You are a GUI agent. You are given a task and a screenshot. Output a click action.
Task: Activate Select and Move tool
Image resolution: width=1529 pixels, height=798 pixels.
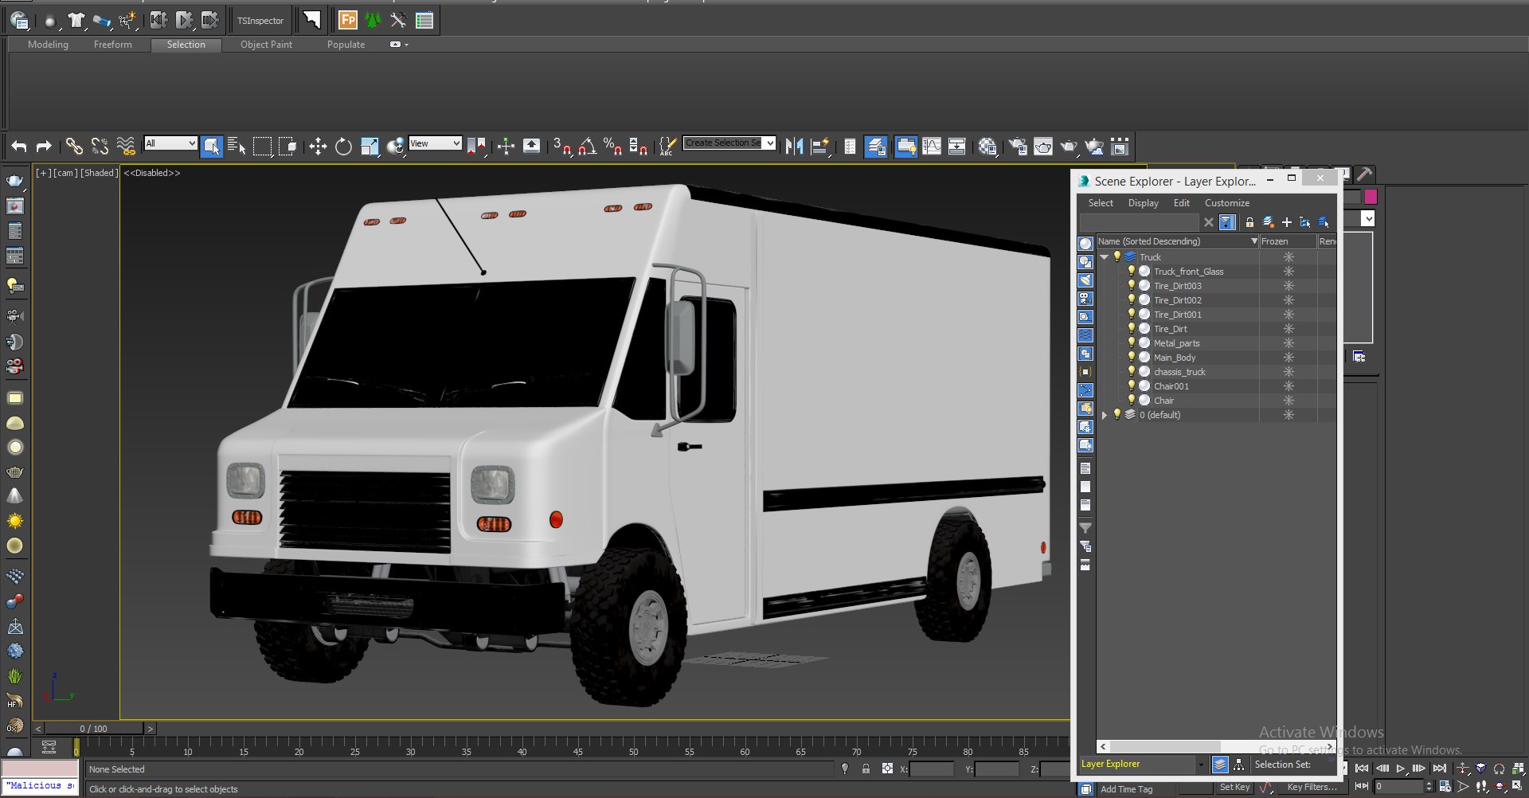(318, 146)
